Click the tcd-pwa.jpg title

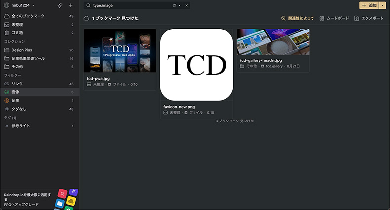pyautogui.click(x=98, y=79)
